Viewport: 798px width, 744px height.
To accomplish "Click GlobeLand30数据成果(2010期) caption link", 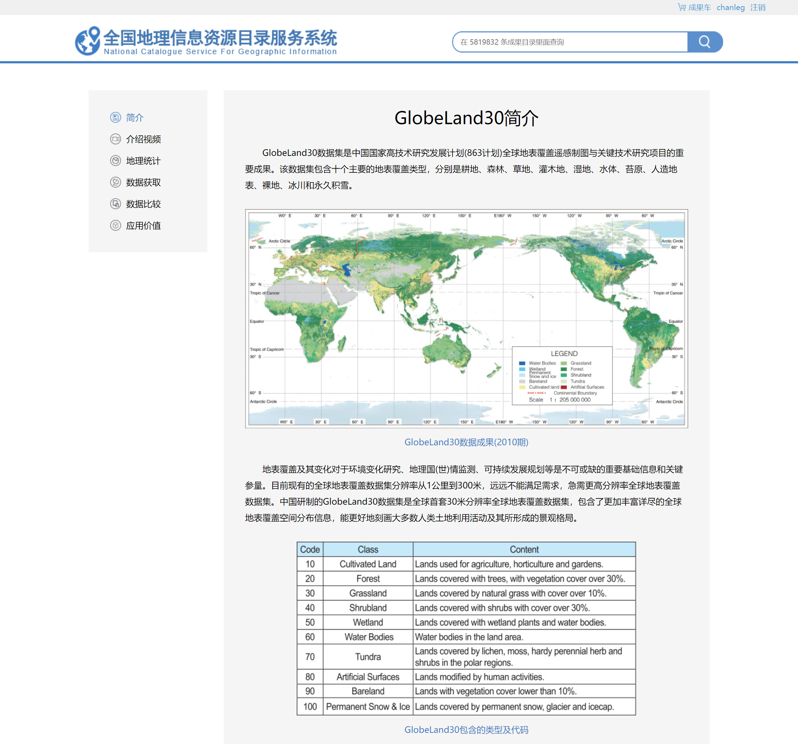I will pyautogui.click(x=466, y=442).
